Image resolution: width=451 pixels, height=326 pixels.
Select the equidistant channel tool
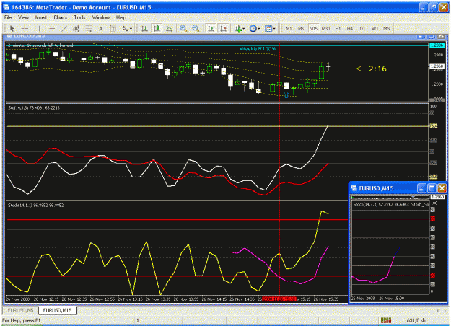pos(76,28)
